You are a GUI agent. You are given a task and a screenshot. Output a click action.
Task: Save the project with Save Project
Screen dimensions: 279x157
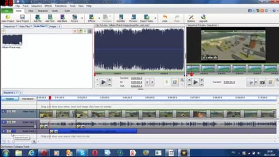coord(22,18)
